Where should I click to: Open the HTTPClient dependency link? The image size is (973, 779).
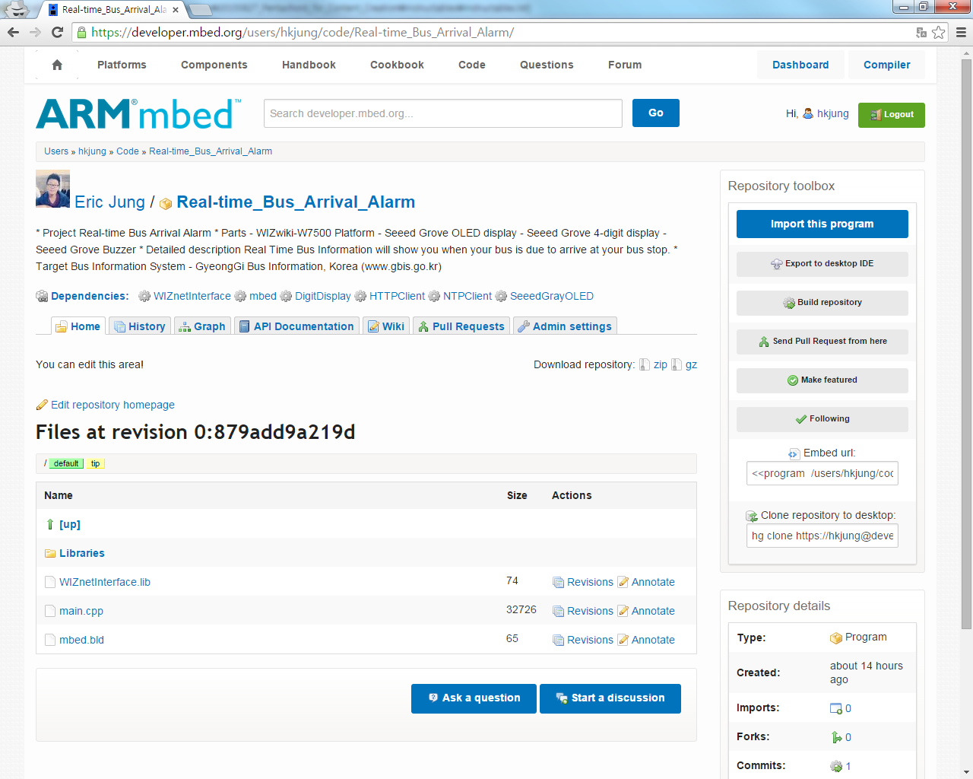pos(397,296)
